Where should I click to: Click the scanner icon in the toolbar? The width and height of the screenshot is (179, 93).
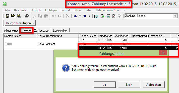pos(108,16)
